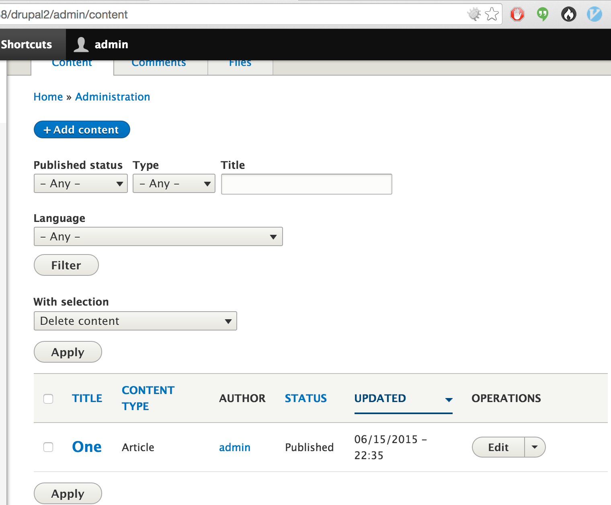The image size is (611, 505).
Task: Click inside the Title filter text field
Action: 306,184
